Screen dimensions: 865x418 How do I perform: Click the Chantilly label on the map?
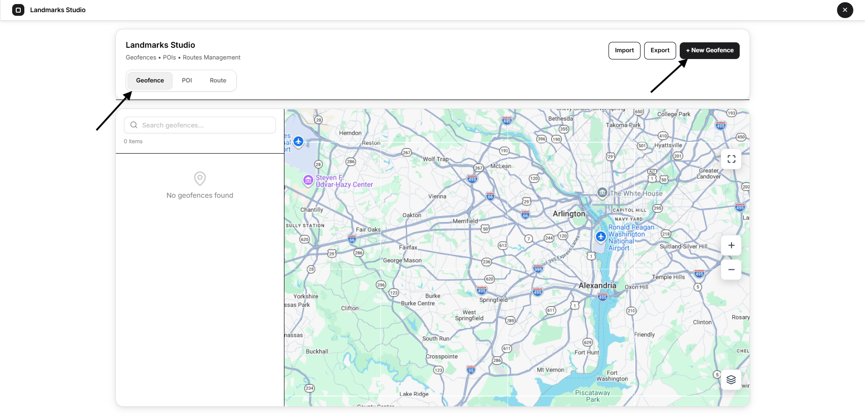[311, 210]
